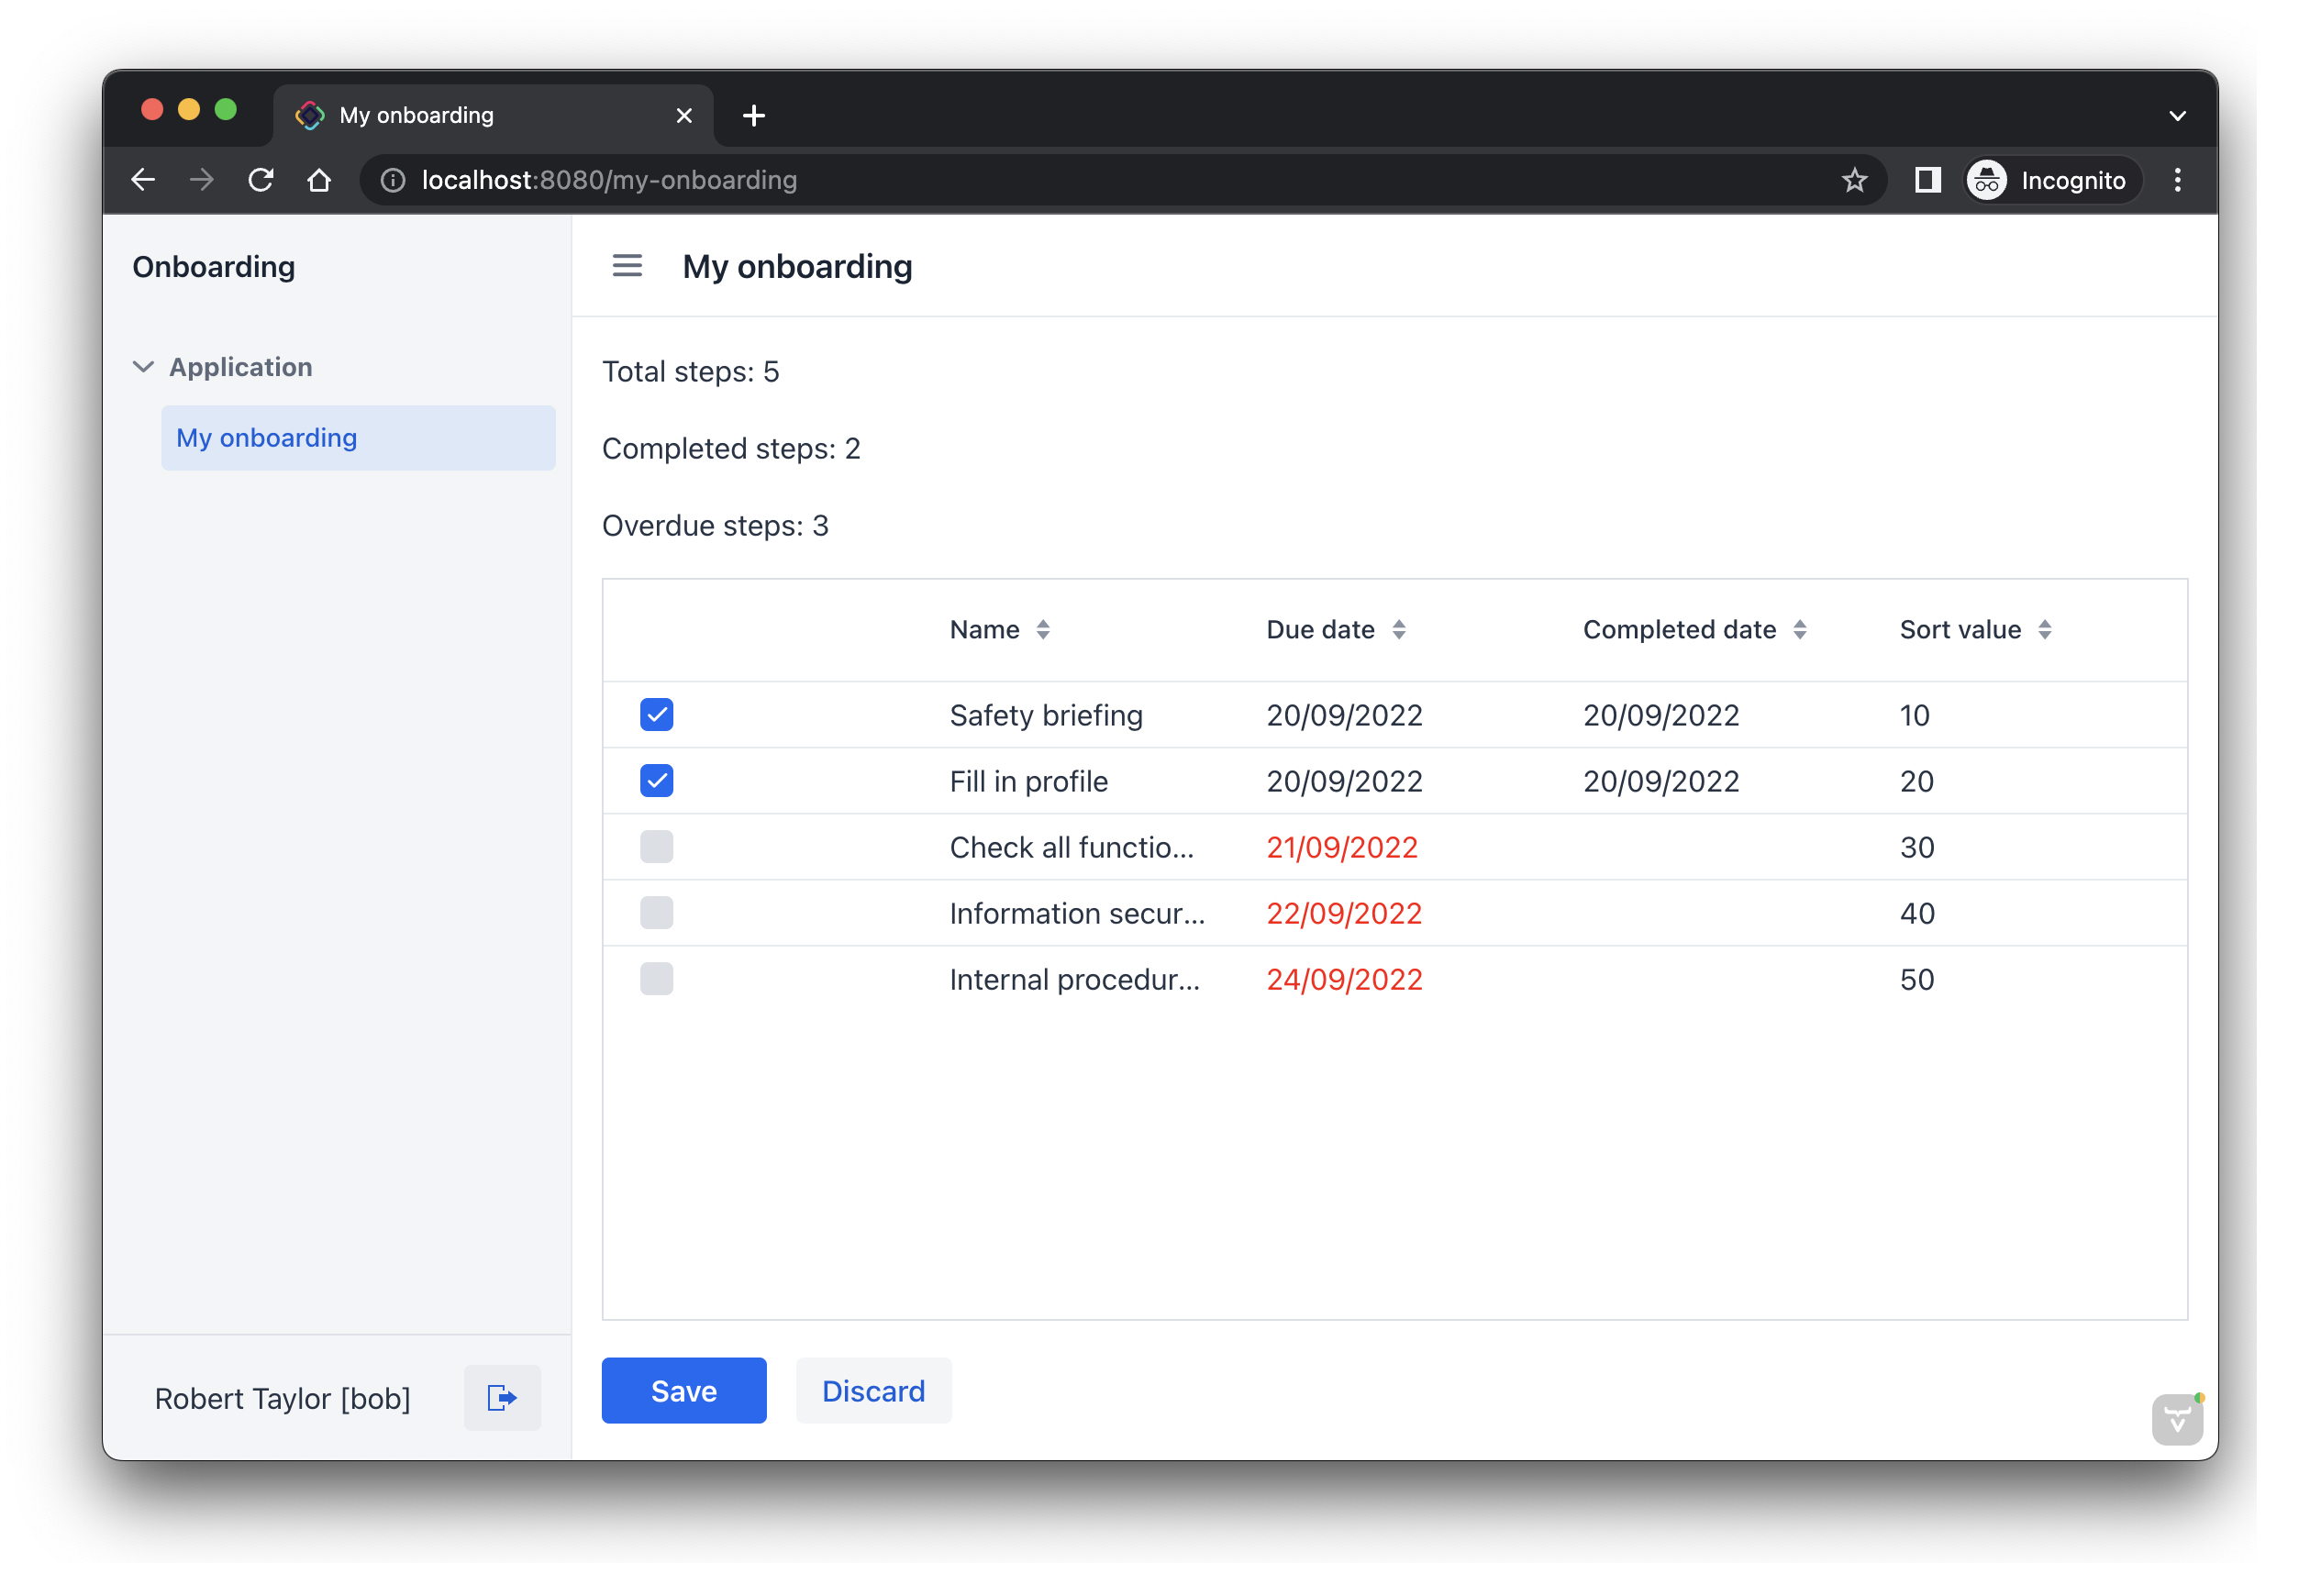
Task: Click the Vaadin dev tools icon
Action: pos(2177,1418)
